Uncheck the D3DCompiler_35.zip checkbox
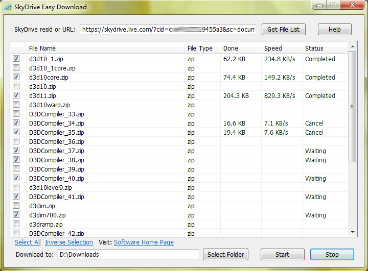The image size is (368, 271). pyautogui.click(x=16, y=132)
